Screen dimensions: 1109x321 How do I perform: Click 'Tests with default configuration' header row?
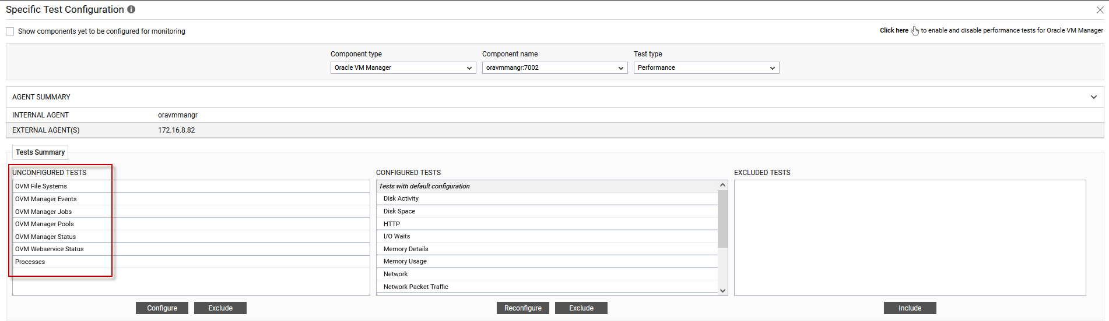(547, 186)
